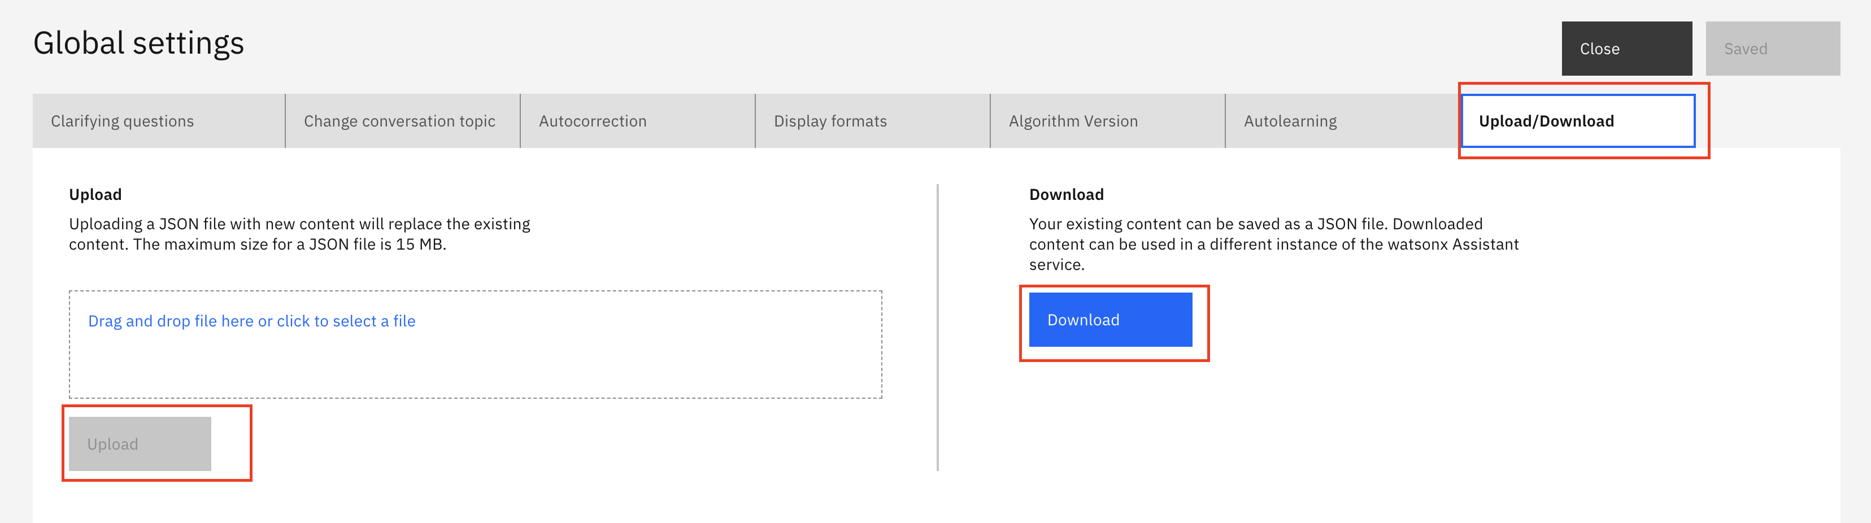The width and height of the screenshot is (1871, 523).
Task: Click the '15 MB' maximum size text
Action: coord(419,245)
